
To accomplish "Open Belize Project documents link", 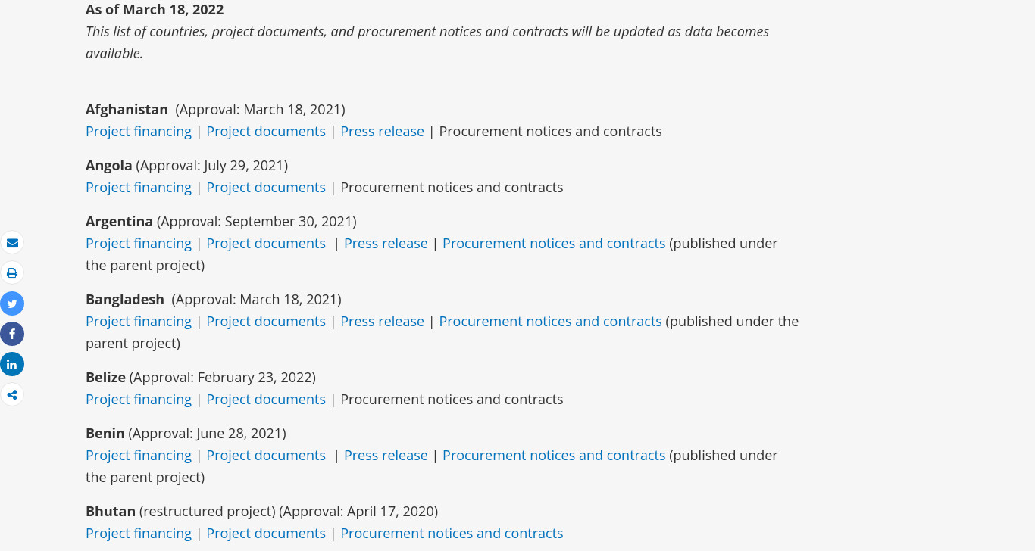I will 266,399.
